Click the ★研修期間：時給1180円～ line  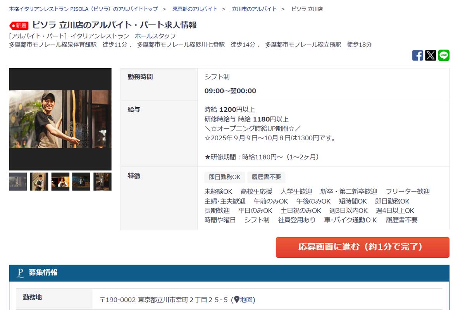[x=262, y=157]
